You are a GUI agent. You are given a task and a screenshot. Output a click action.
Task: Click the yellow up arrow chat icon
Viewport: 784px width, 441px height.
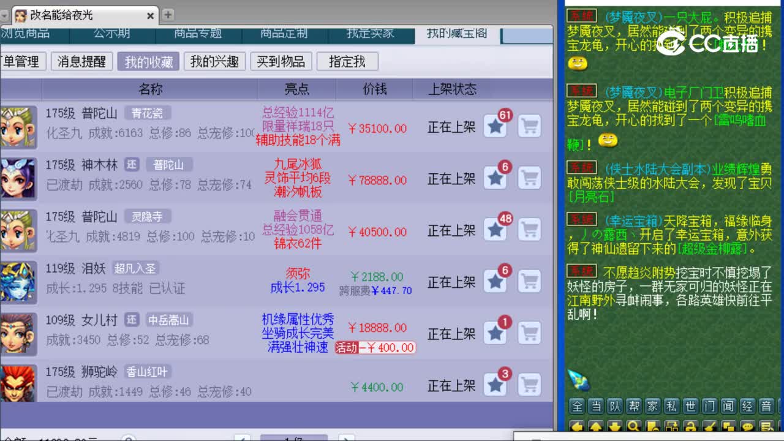(x=596, y=426)
